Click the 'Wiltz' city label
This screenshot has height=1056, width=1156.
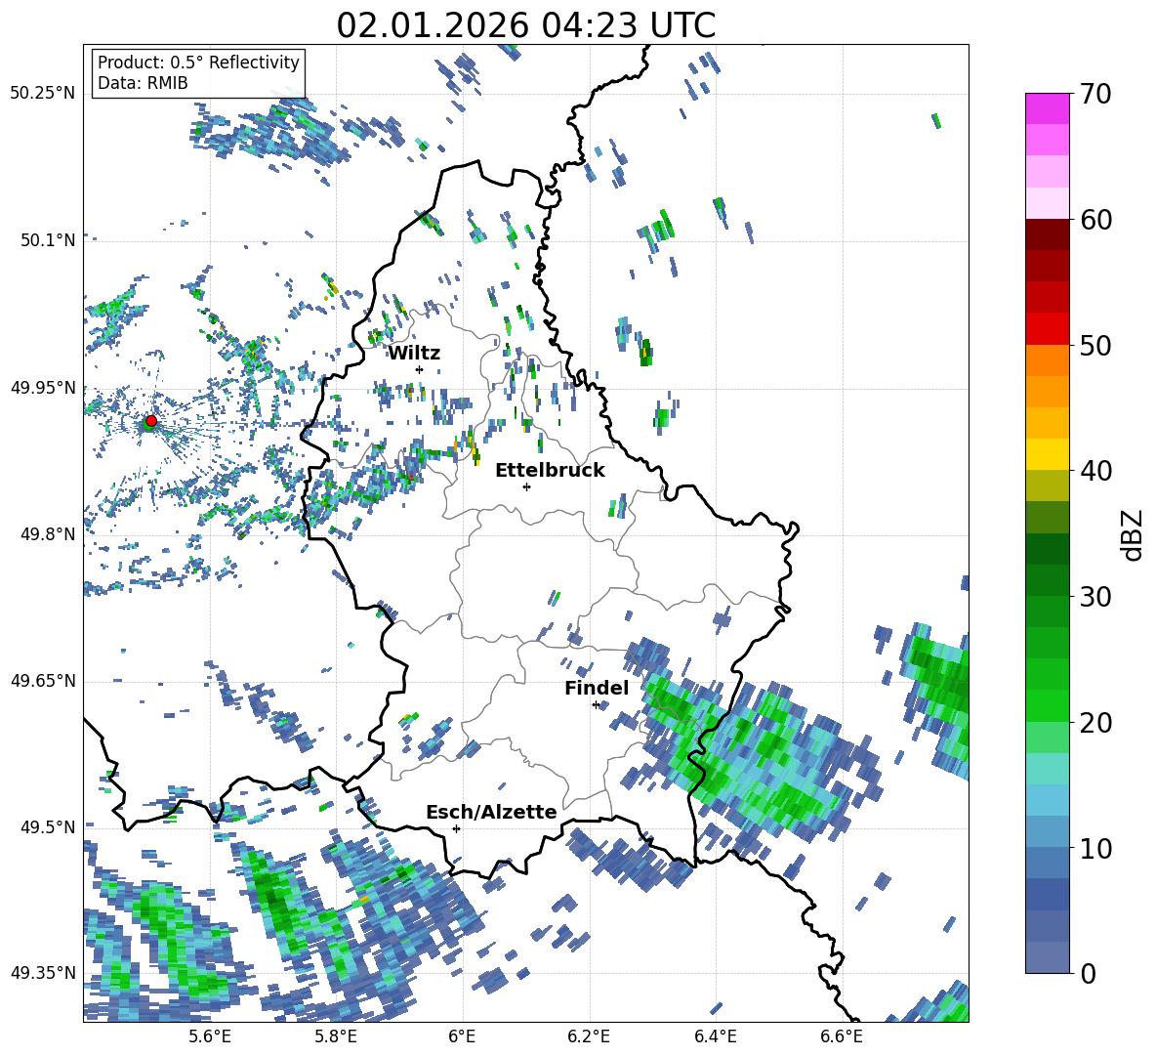click(x=414, y=354)
